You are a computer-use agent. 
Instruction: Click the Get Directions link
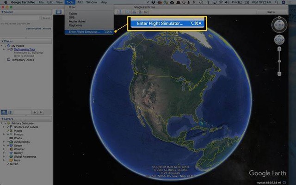pos(33,29)
